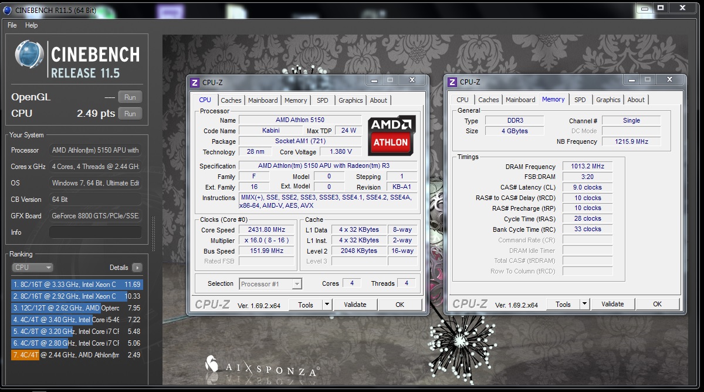This screenshot has width=704, height=392.
Task: Click the Package value Socket AM1 (721)
Action: pyautogui.click(x=300, y=141)
